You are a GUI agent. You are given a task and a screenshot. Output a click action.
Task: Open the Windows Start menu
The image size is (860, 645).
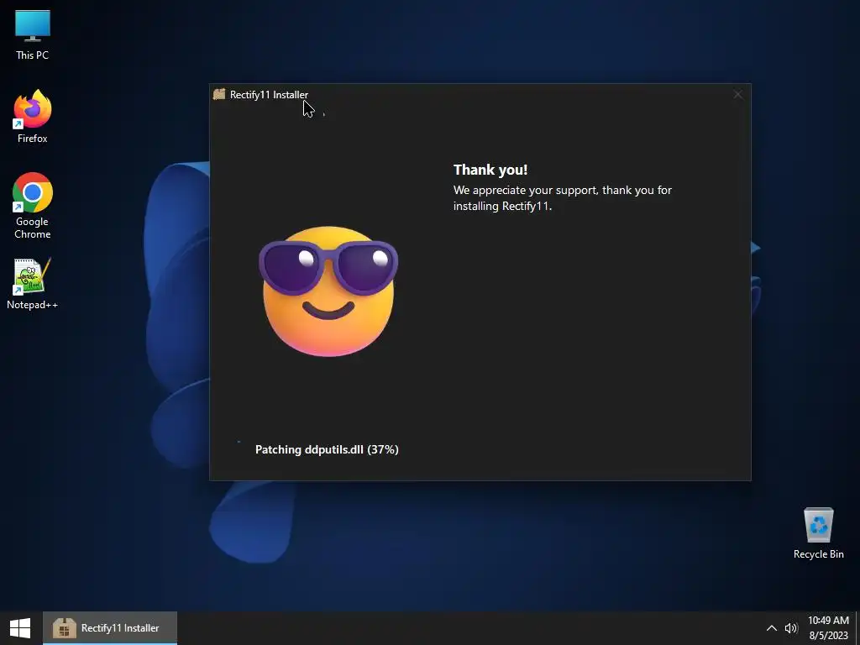[20, 628]
